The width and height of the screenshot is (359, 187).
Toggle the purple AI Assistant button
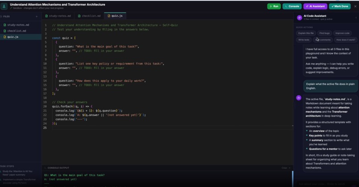315,6
